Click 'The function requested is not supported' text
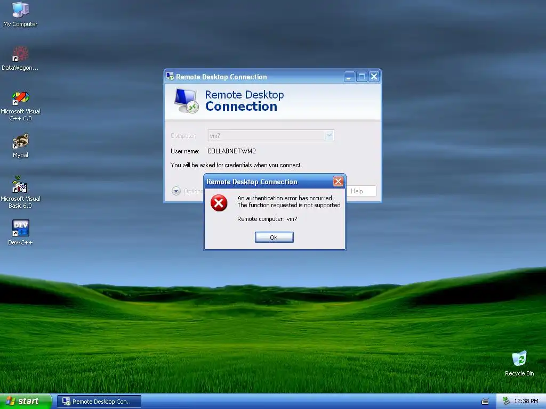 [x=289, y=205]
